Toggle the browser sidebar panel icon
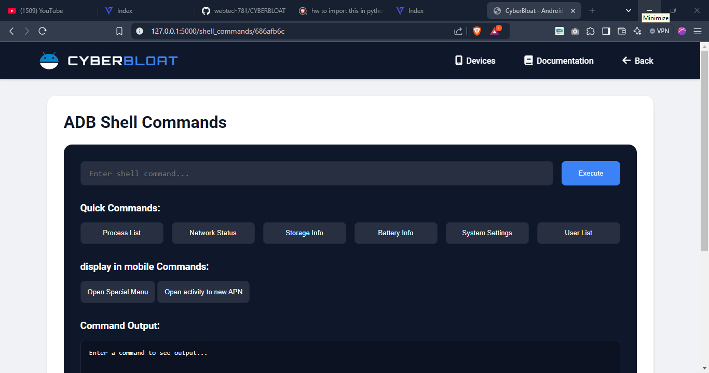Screen dimensions: 709x373 tap(606, 31)
